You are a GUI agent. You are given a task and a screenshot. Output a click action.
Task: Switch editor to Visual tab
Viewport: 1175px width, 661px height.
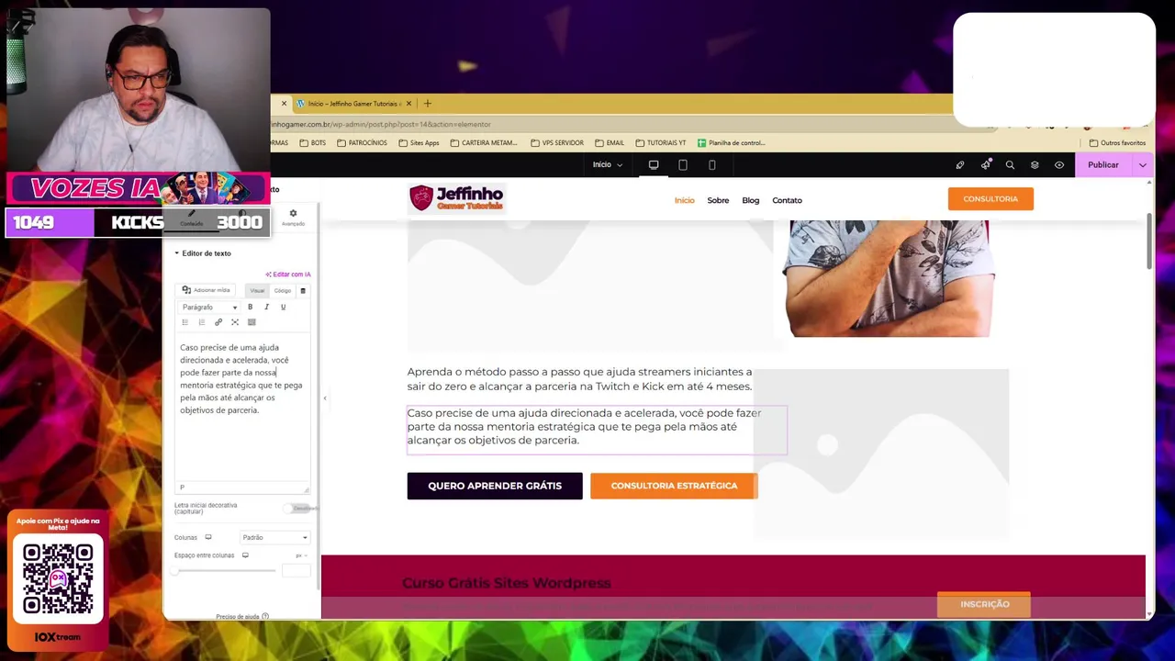[x=257, y=290]
